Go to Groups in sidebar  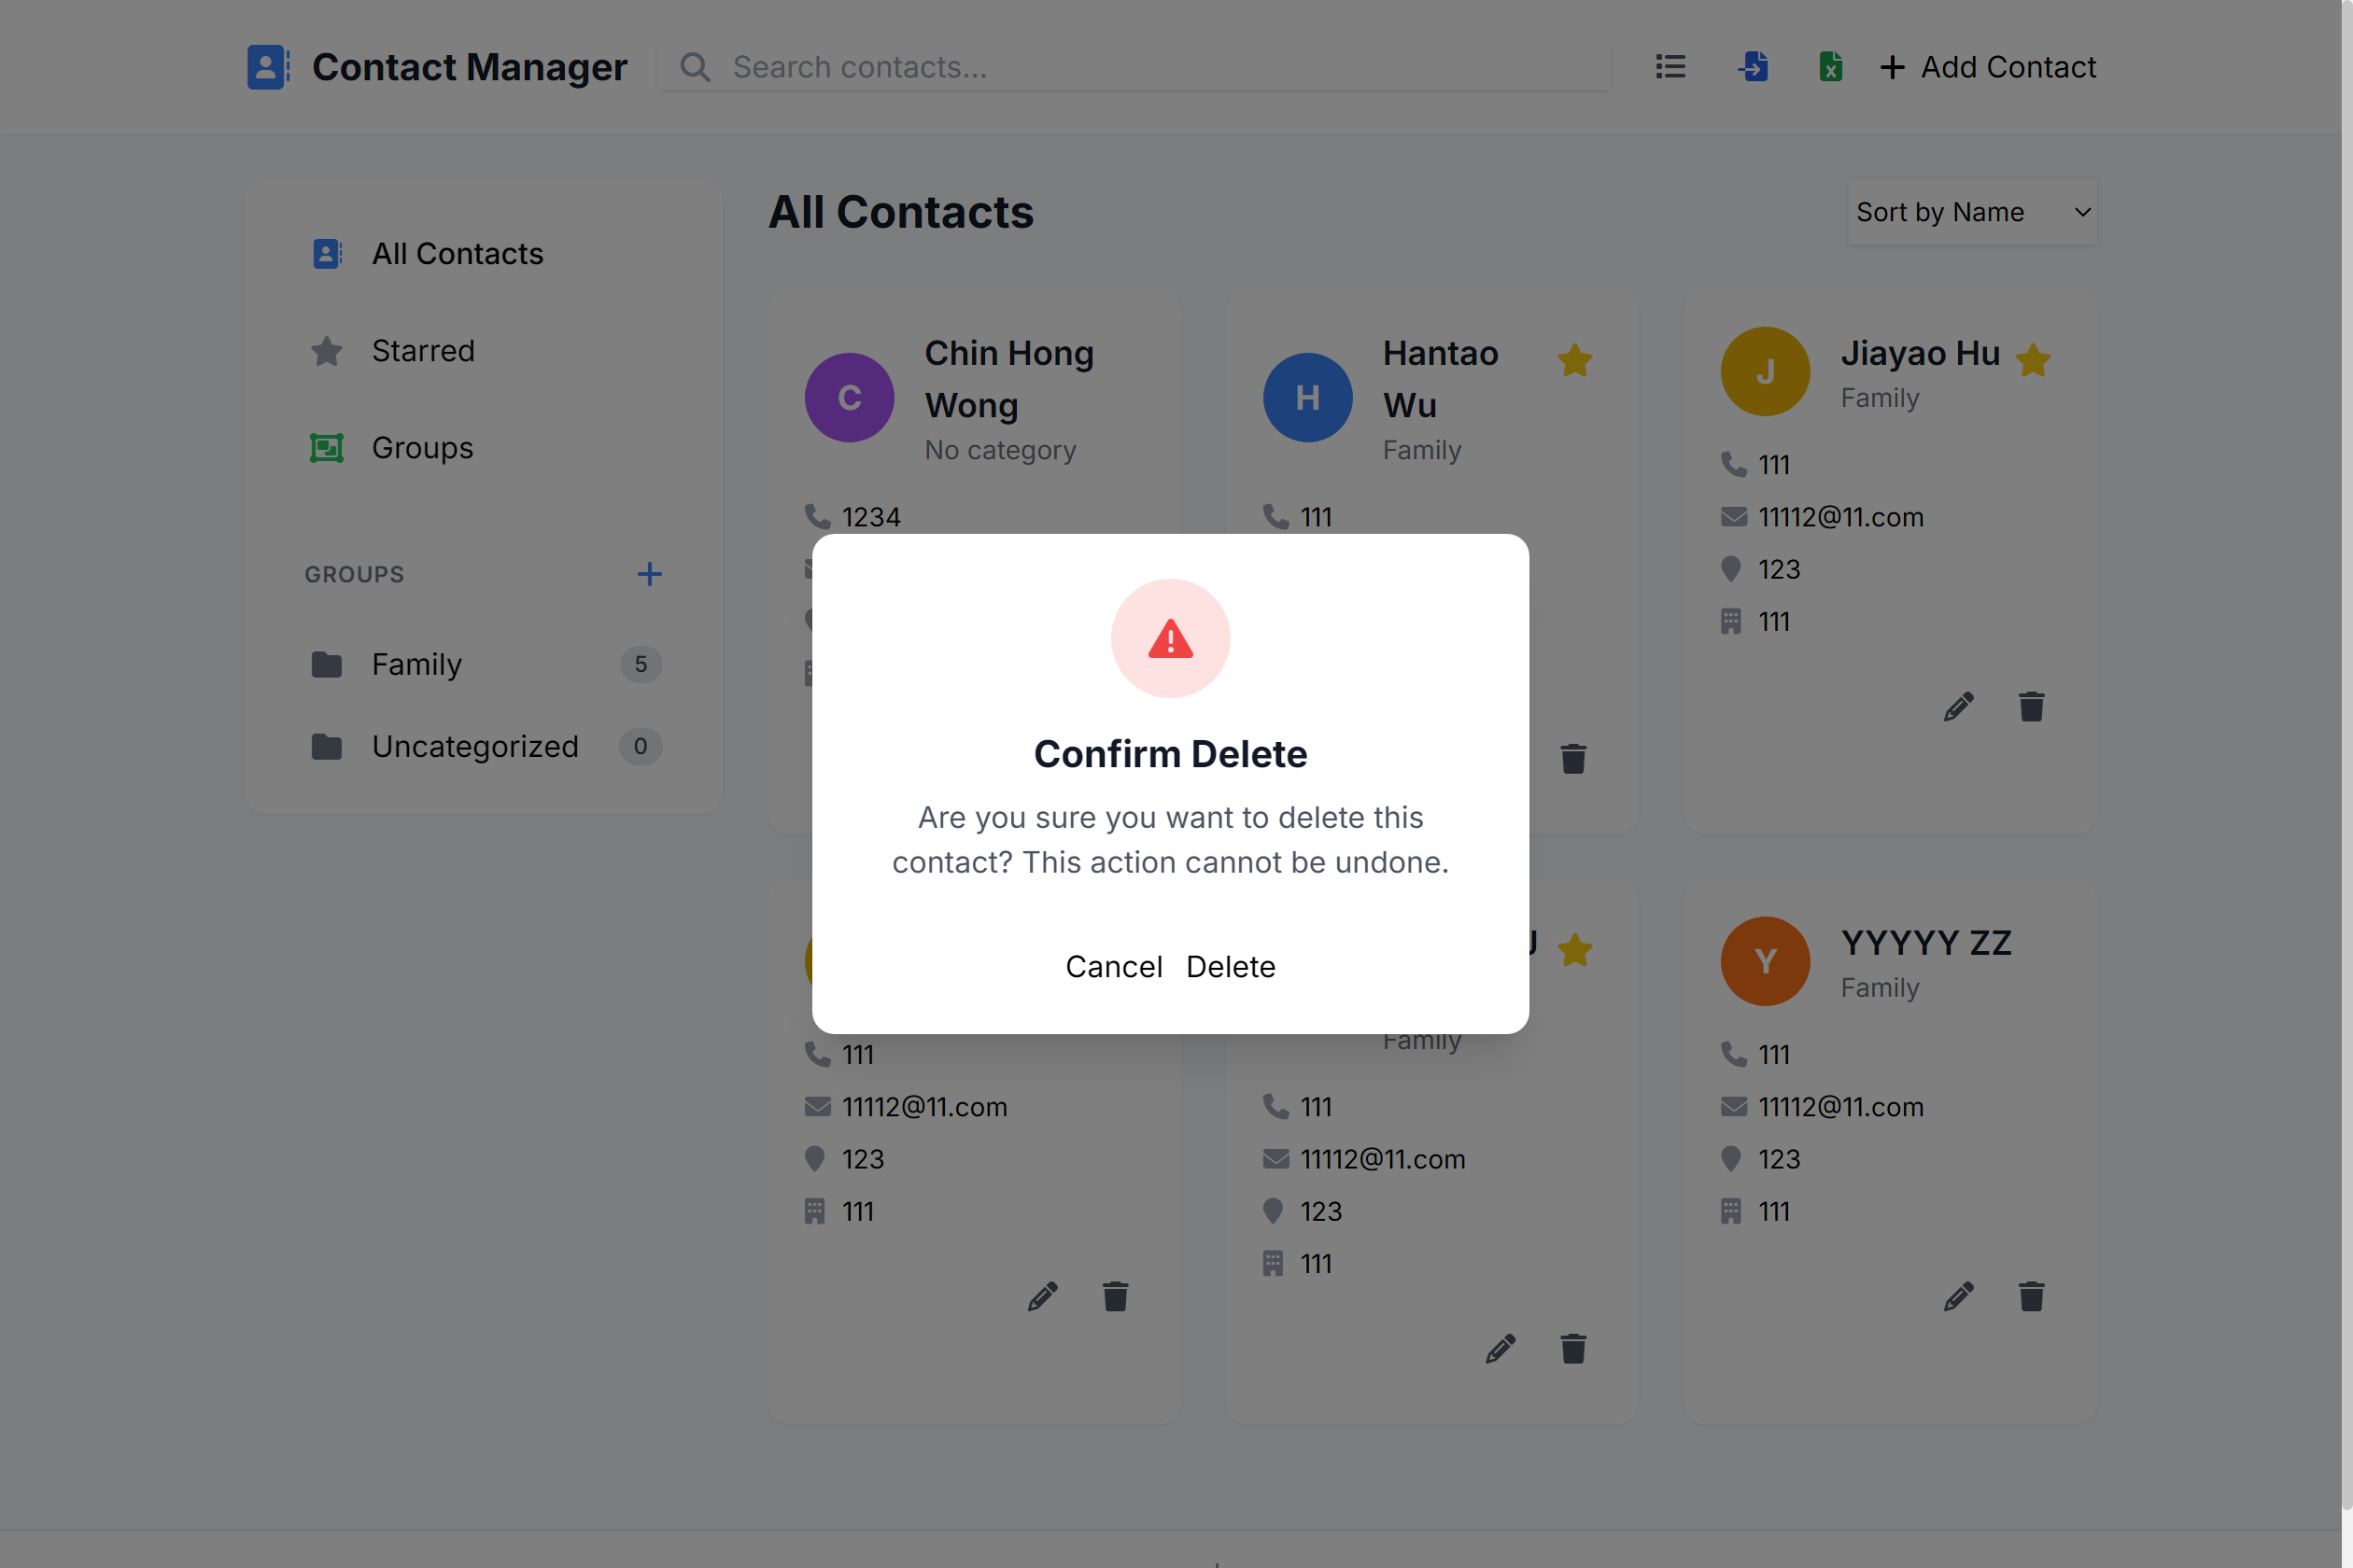(422, 448)
